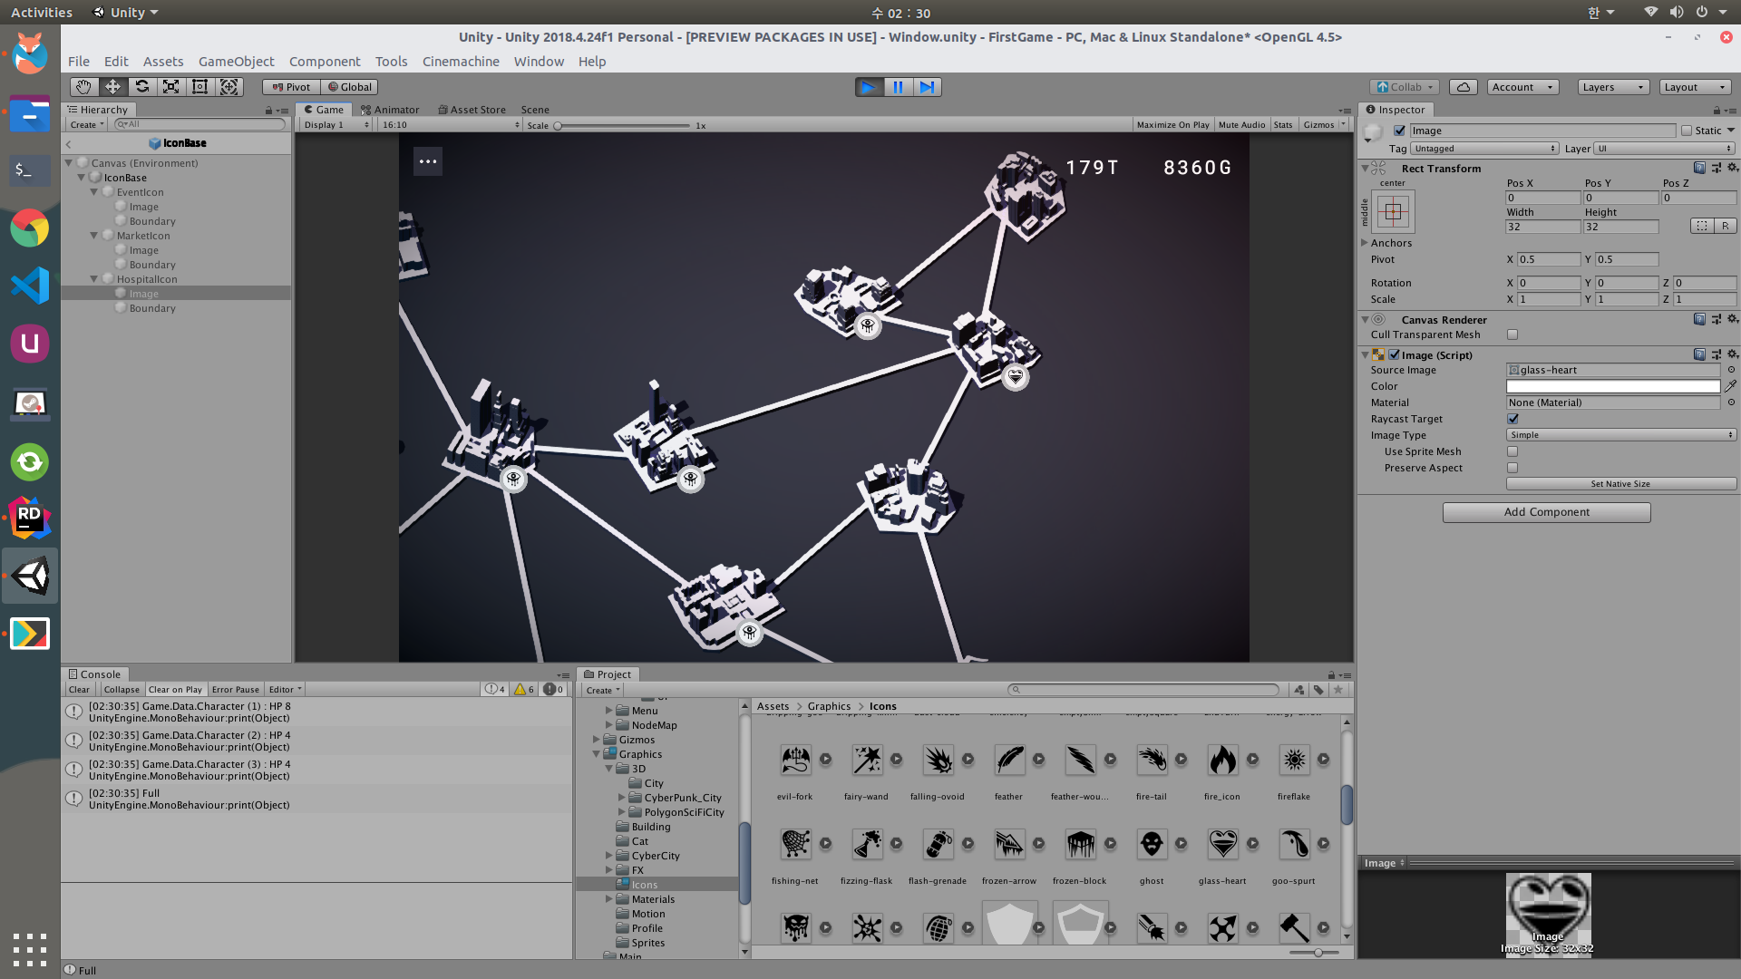Open the Component menu

[x=325, y=62]
